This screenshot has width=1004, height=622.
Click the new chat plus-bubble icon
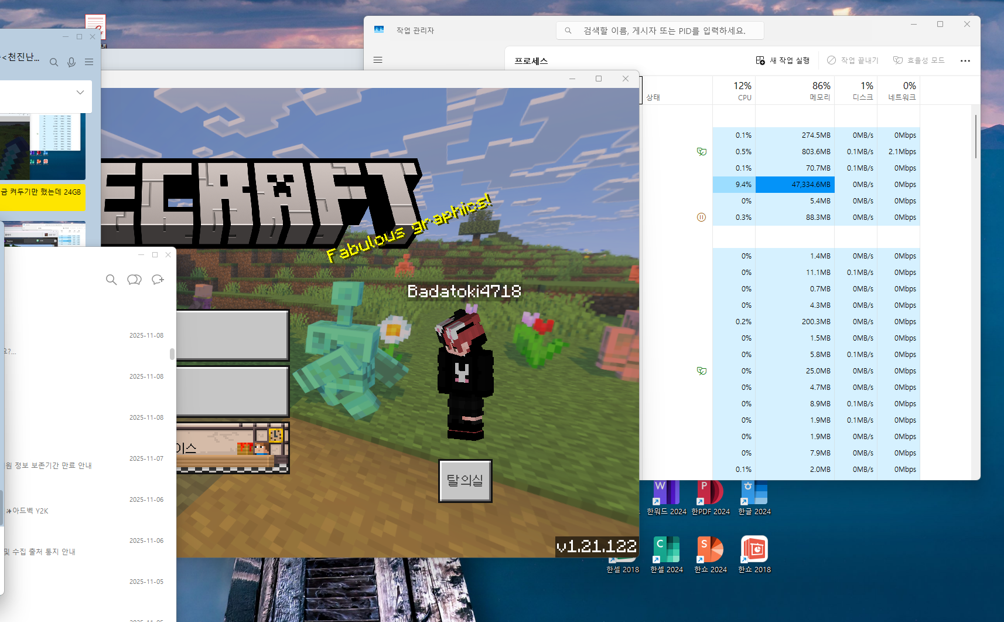click(158, 280)
